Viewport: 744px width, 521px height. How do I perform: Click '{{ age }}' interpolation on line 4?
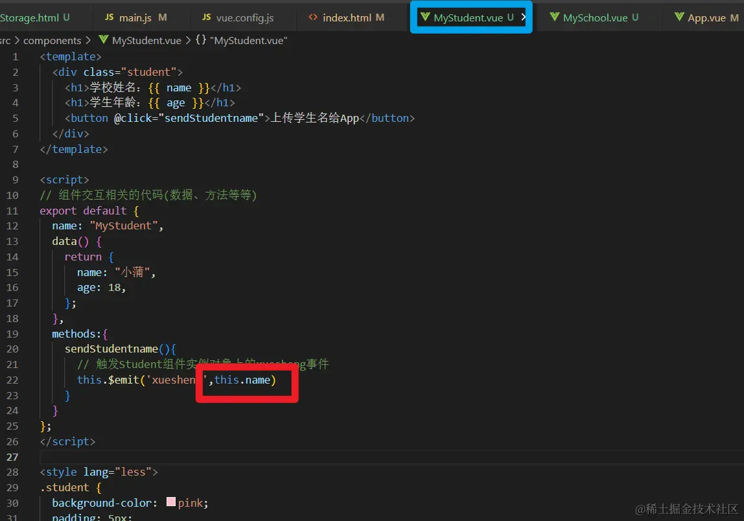coord(176,103)
